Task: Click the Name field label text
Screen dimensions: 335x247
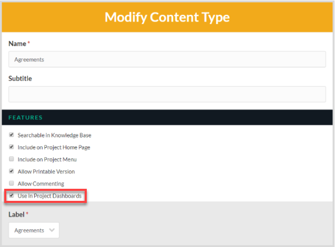Action: [x=17, y=44]
